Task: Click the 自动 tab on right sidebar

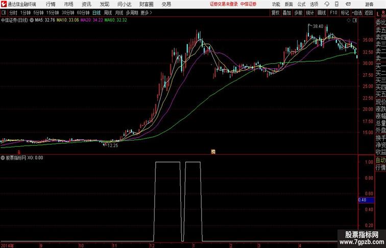Action: click(380, 160)
